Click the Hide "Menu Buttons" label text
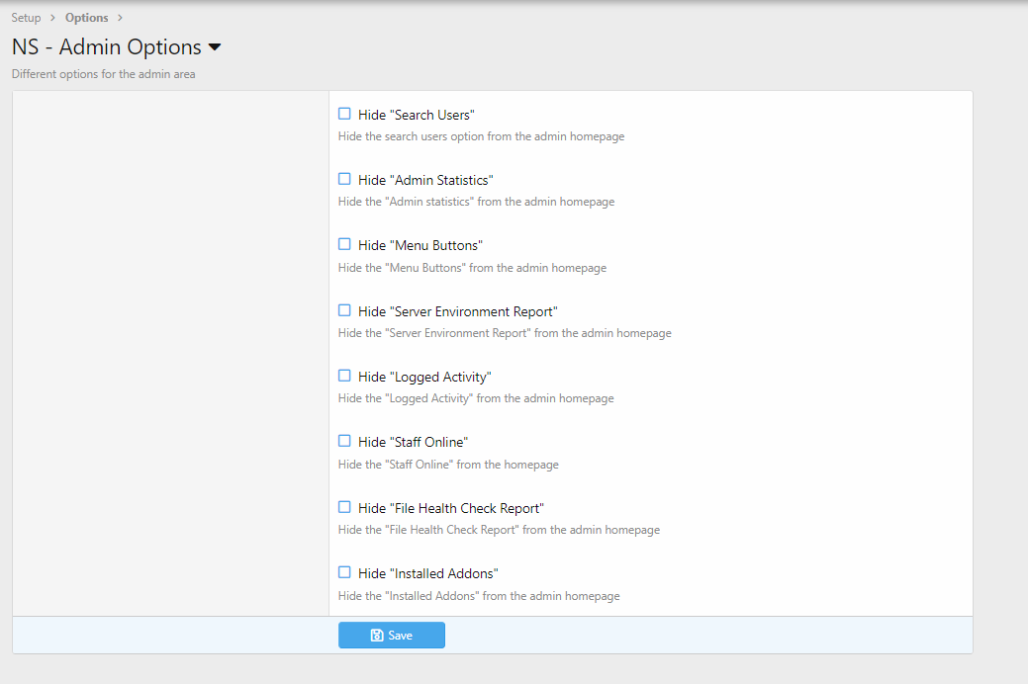The height and width of the screenshot is (684, 1028). coord(420,245)
